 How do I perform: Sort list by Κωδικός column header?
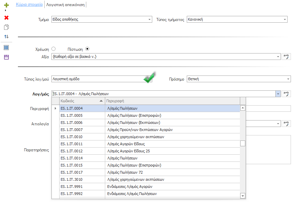82,101
